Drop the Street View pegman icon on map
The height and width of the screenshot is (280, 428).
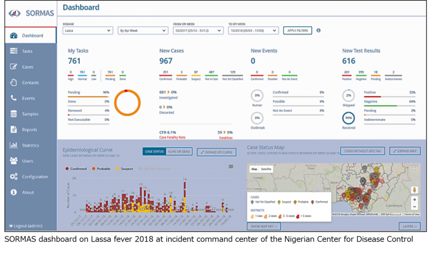[x=415, y=190]
